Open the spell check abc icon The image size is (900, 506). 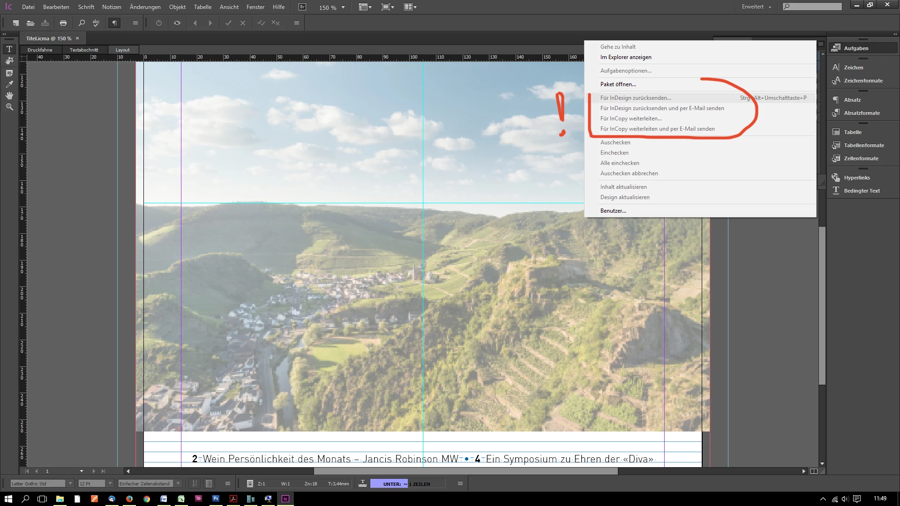pyautogui.click(x=96, y=23)
